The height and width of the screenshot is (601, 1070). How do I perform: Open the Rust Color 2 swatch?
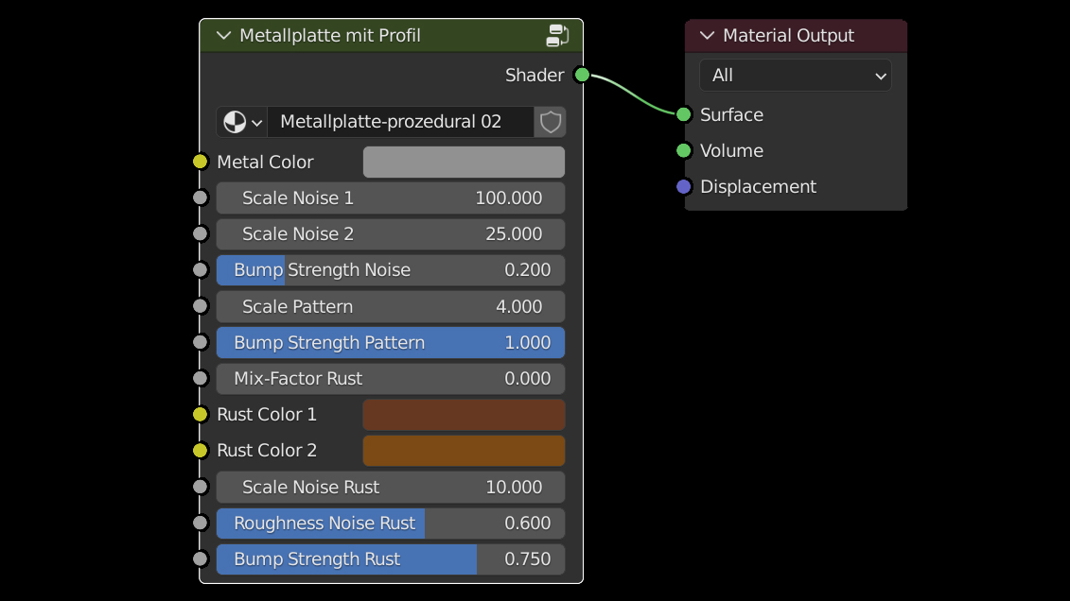[x=464, y=451]
